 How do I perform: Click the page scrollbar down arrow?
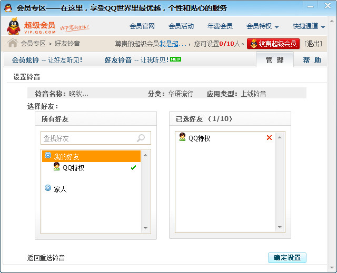pos(332,267)
